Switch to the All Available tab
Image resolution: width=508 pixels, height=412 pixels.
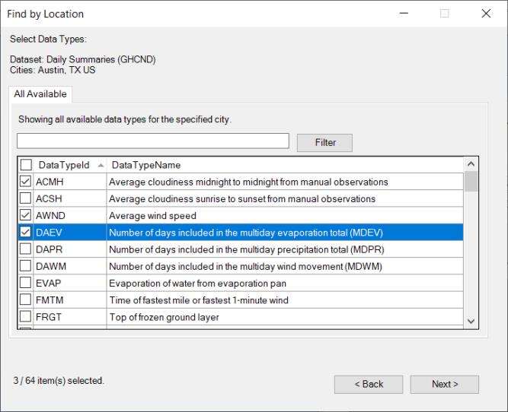click(40, 94)
